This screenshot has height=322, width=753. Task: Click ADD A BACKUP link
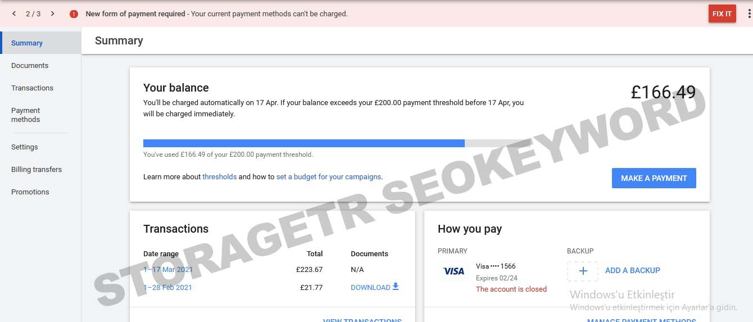(x=633, y=270)
